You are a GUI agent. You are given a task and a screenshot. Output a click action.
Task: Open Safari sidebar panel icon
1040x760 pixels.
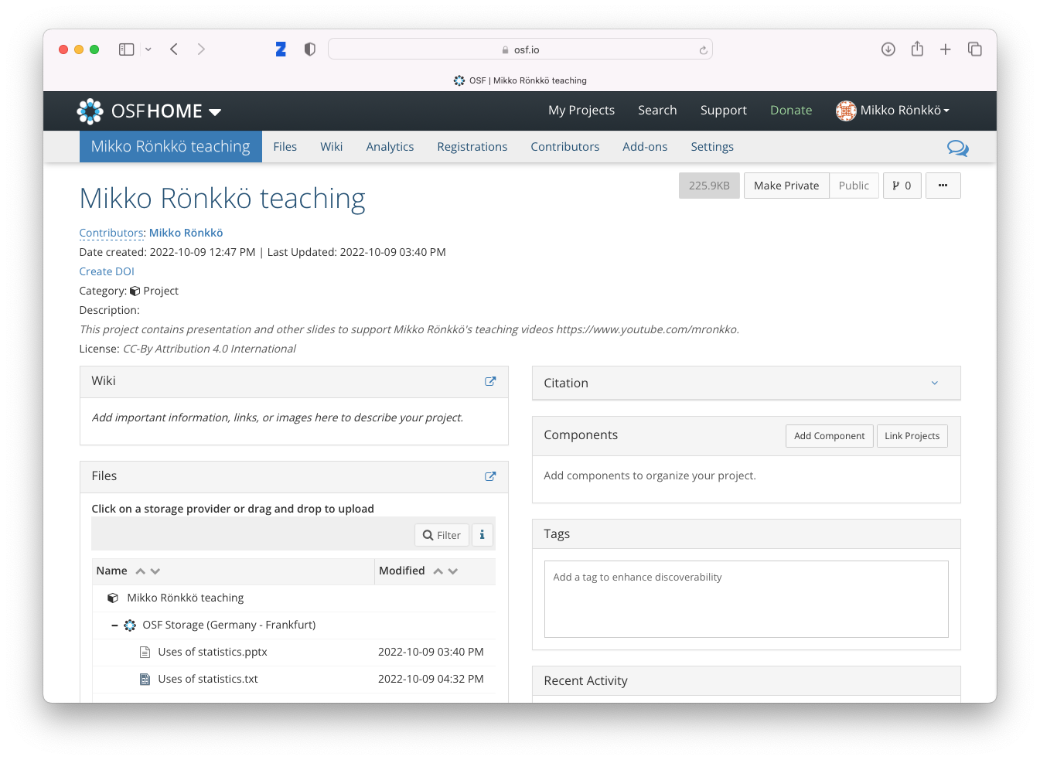pos(127,49)
